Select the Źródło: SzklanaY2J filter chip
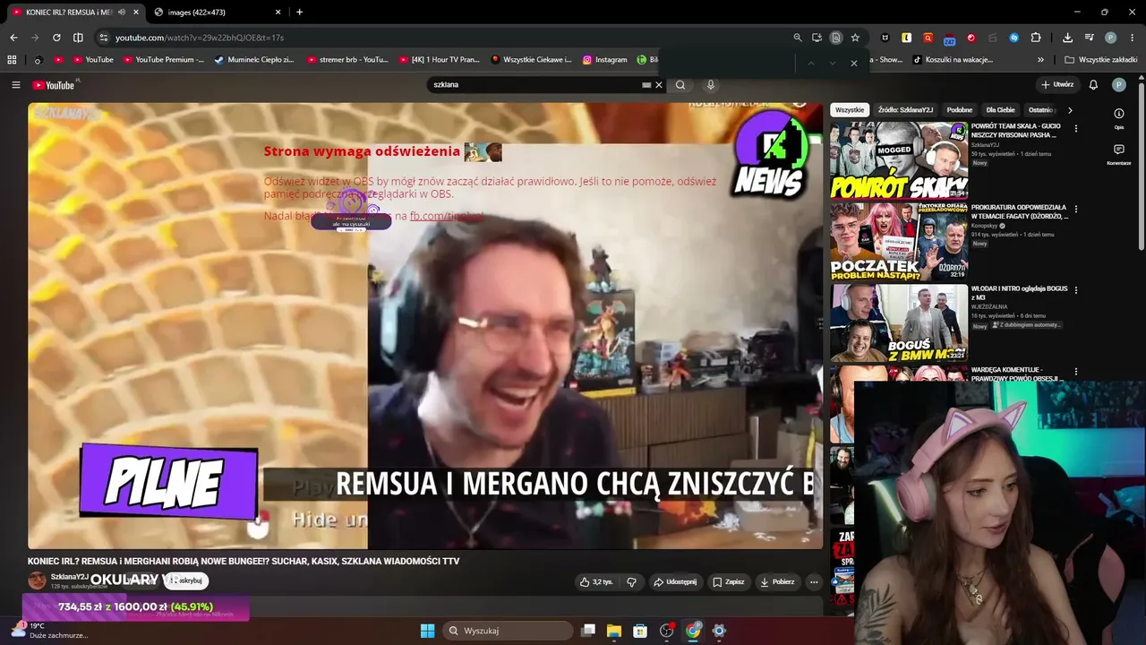Viewport: 1146px width, 645px height. click(x=905, y=110)
